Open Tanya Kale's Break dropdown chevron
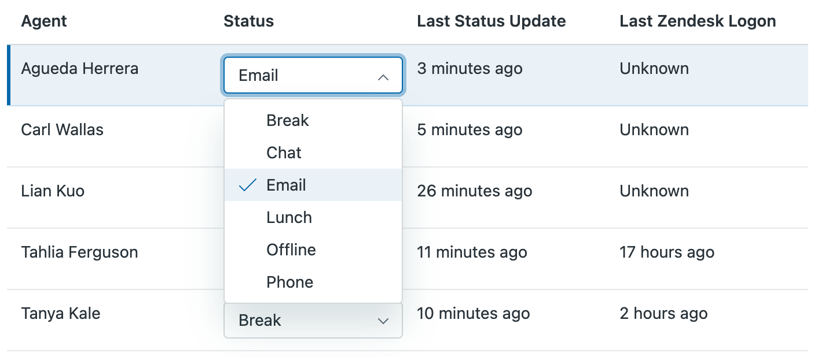The image size is (814, 357). click(x=383, y=321)
